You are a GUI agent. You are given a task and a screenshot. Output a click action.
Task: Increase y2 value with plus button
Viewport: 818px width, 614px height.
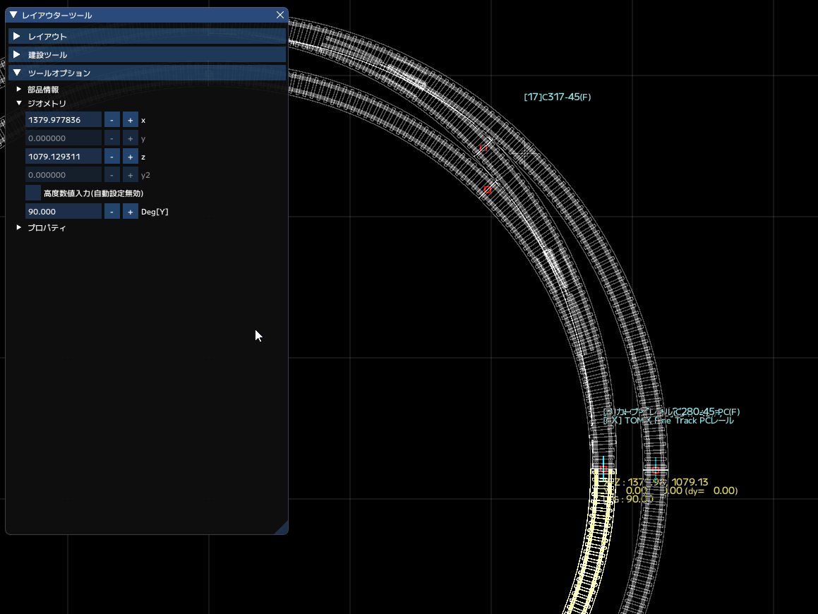click(131, 175)
